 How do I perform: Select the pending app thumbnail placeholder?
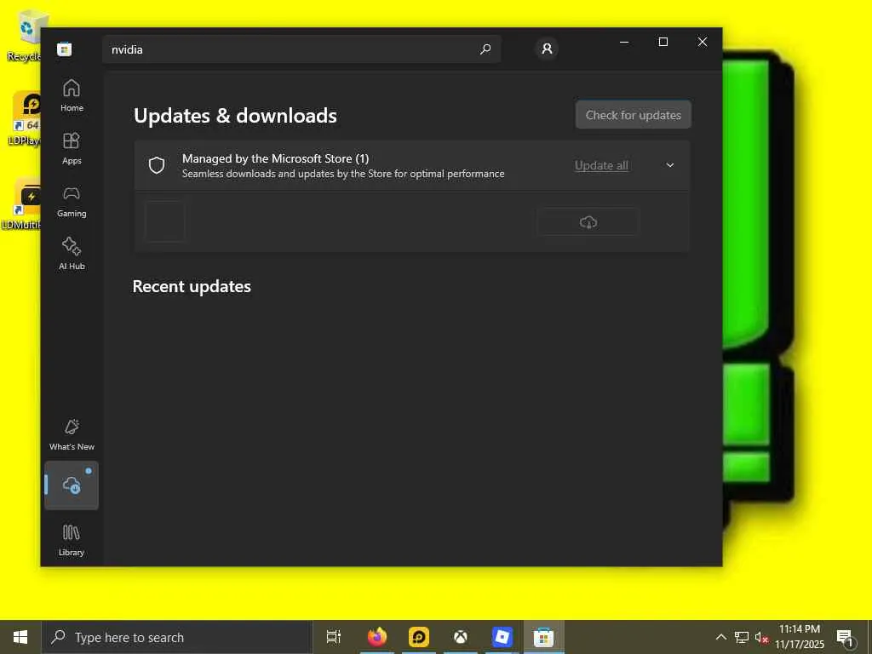pyautogui.click(x=164, y=221)
